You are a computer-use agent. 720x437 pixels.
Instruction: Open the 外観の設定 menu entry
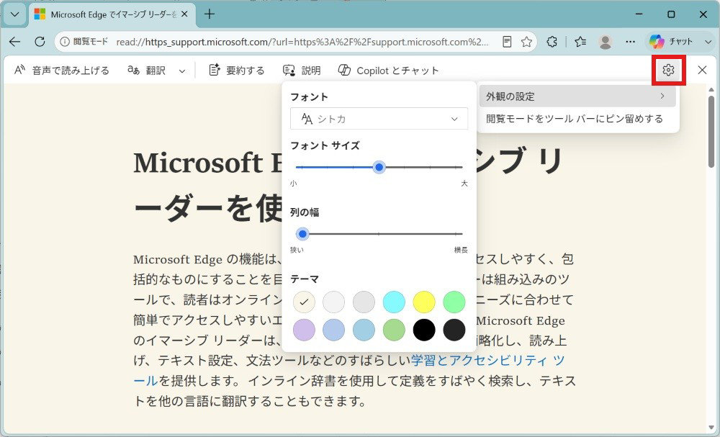pos(577,96)
